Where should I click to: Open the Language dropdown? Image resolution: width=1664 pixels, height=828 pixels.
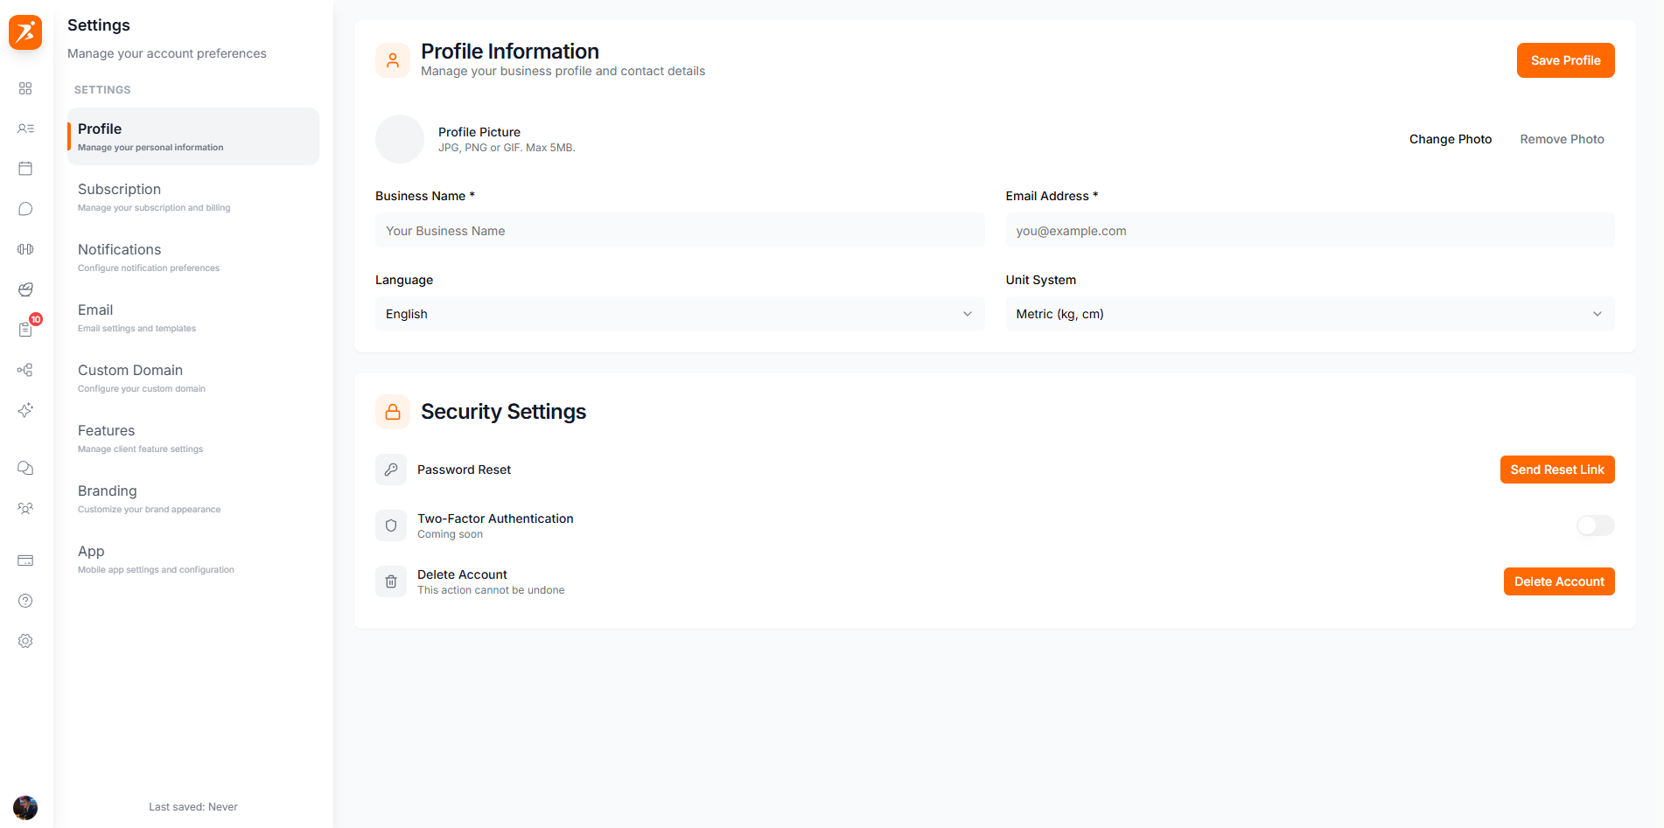coord(679,313)
